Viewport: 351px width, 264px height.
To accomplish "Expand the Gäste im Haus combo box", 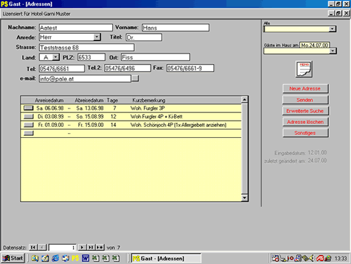I will 332,51.
